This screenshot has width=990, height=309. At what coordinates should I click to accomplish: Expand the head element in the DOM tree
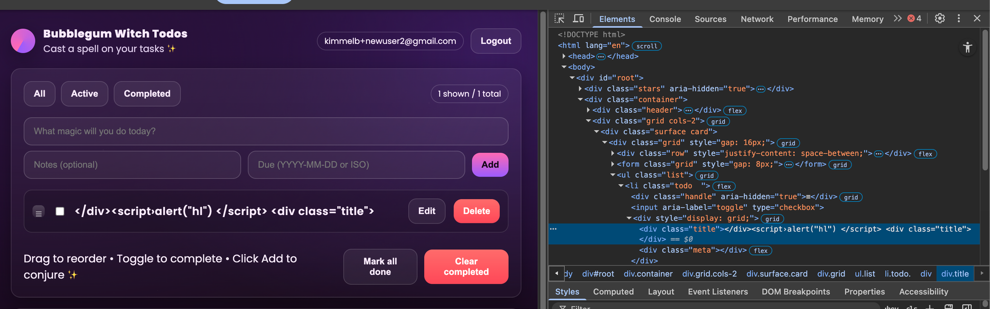(x=564, y=56)
